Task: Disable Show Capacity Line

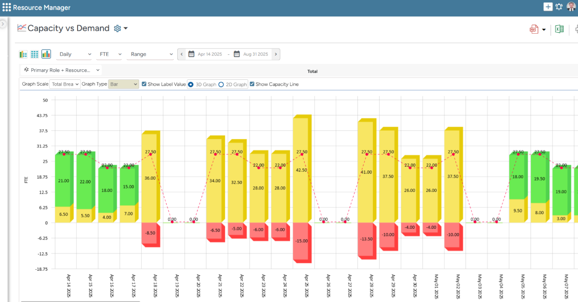Action: (x=251, y=84)
